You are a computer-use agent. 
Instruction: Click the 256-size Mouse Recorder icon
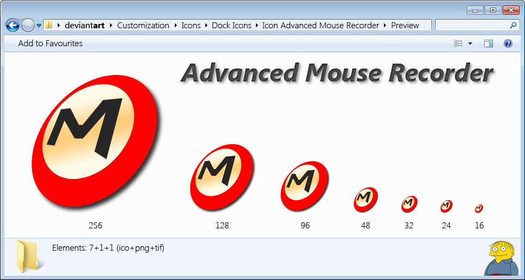95,141
